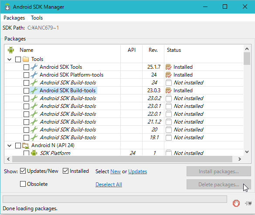The width and height of the screenshot is (255, 215).
Task: Check the box for Android SDK Platform-tools
Action: pyautogui.click(x=26, y=75)
